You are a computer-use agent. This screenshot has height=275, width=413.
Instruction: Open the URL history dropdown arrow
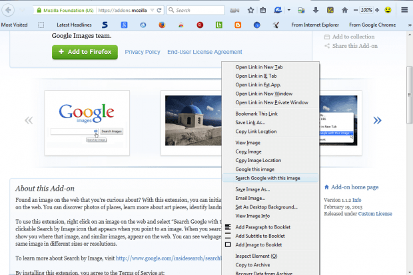pyautogui.click(x=152, y=10)
